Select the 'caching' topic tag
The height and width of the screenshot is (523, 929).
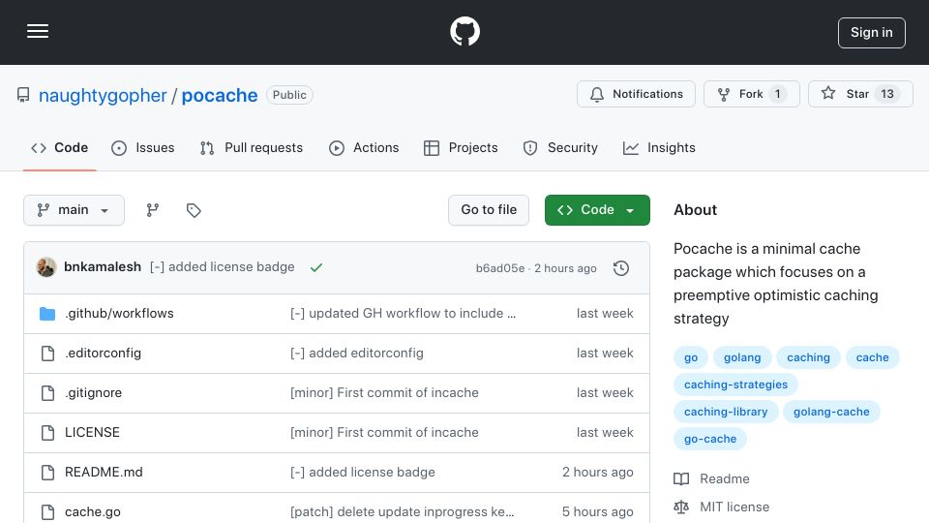(808, 357)
